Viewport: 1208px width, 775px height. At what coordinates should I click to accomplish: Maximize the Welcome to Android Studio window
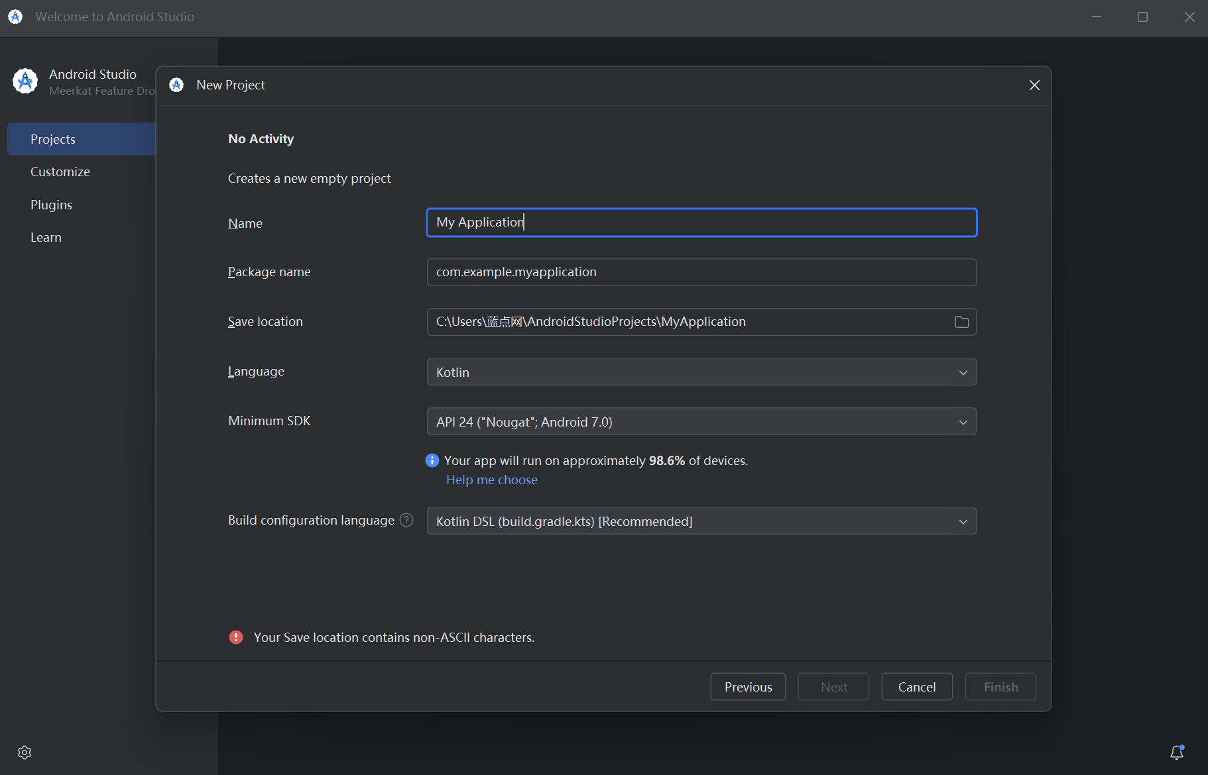point(1142,17)
